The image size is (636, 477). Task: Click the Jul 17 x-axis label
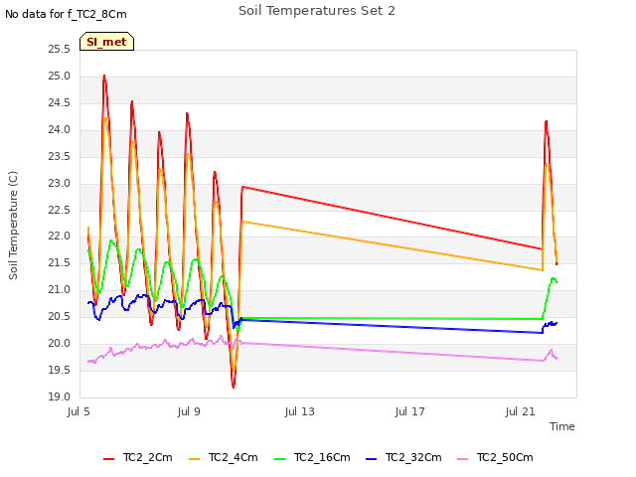tap(409, 411)
